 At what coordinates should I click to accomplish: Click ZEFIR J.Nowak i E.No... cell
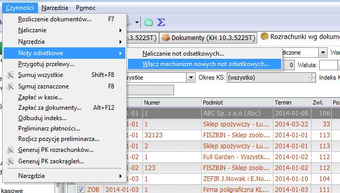(x=237, y=178)
